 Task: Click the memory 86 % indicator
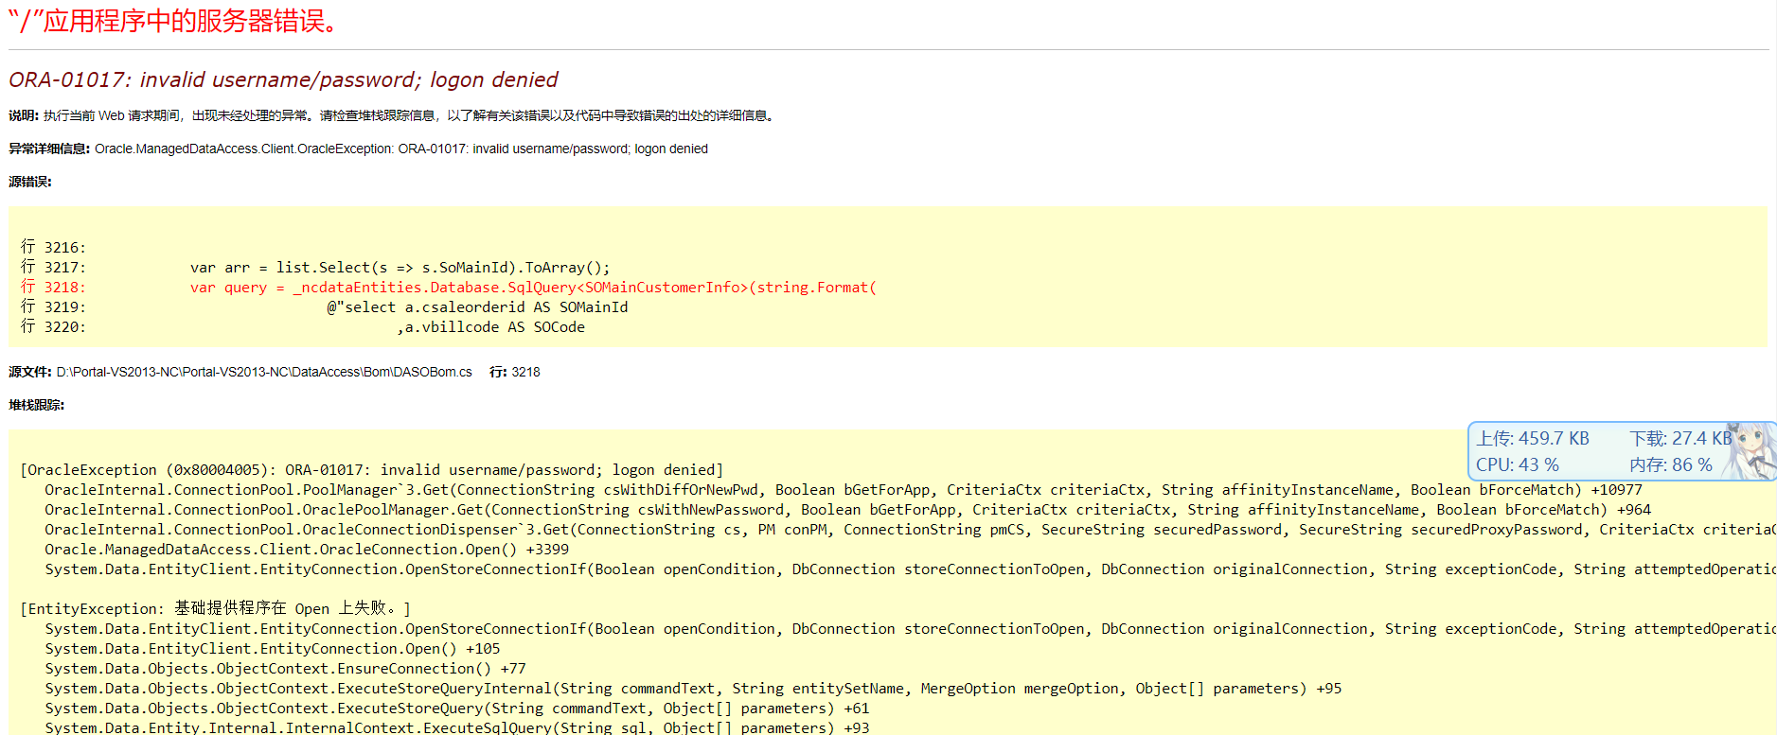(1670, 465)
